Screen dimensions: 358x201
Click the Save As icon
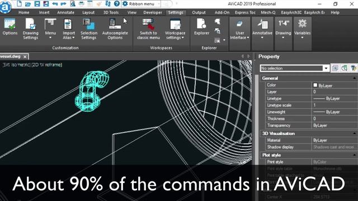point(46,4)
